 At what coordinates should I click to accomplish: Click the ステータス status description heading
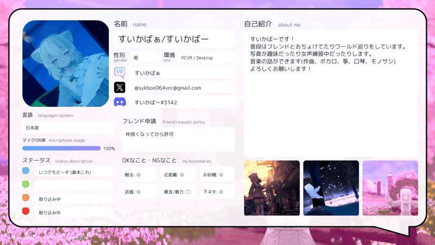(x=58, y=161)
